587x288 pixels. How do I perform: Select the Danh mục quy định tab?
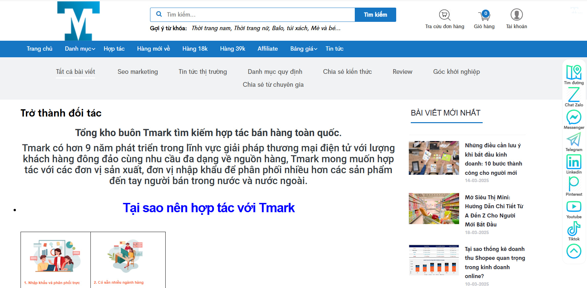point(275,72)
